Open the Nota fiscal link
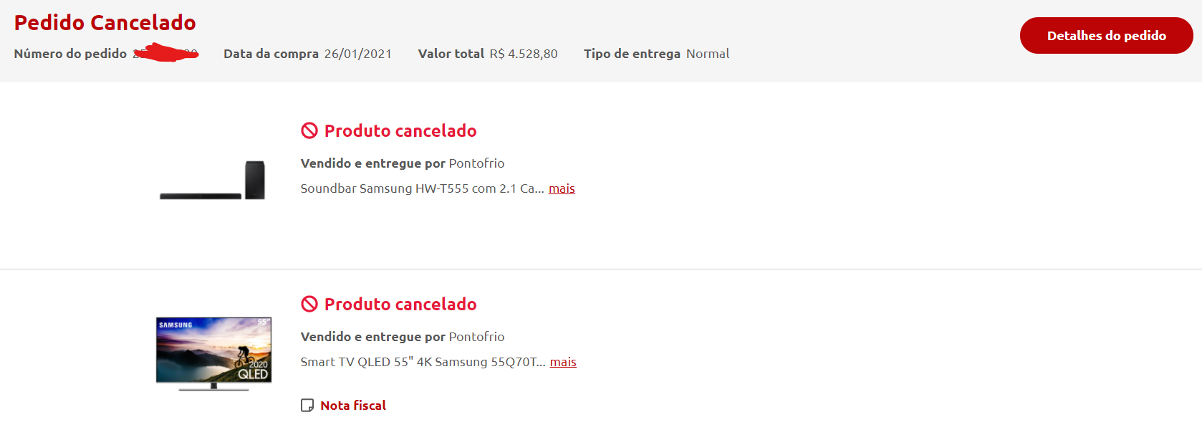This screenshot has width=1202, height=445. pyautogui.click(x=353, y=406)
